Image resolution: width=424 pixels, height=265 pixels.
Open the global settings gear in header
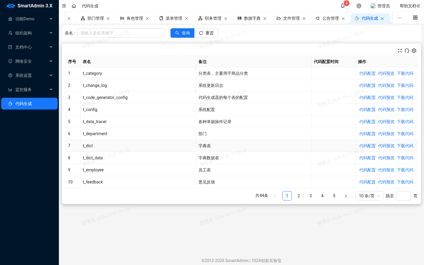tap(359, 6)
